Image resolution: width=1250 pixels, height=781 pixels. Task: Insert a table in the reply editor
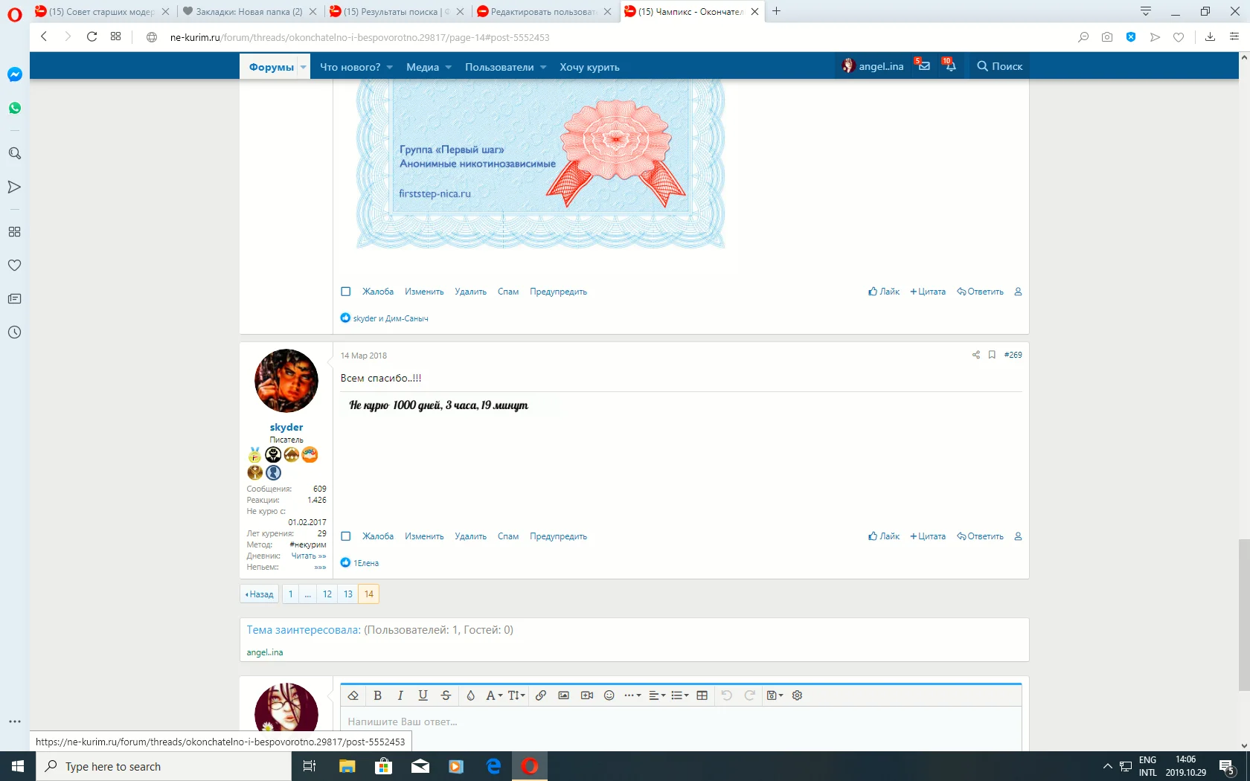702,695
